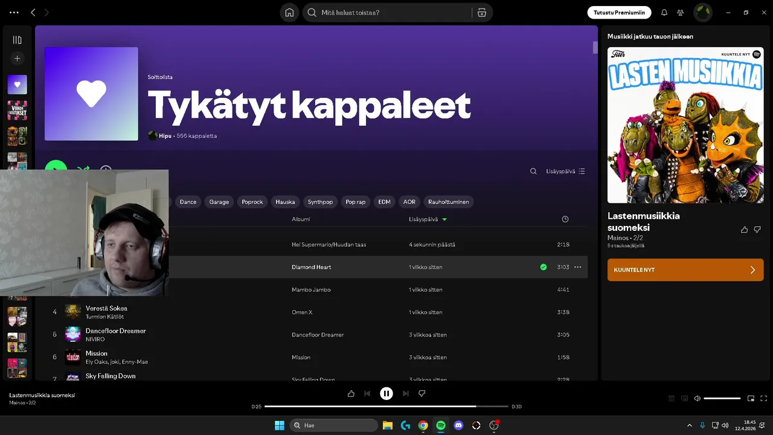Go to Home via house icon
This screenshot has width=773, height=435.
(x=289, y=13)
